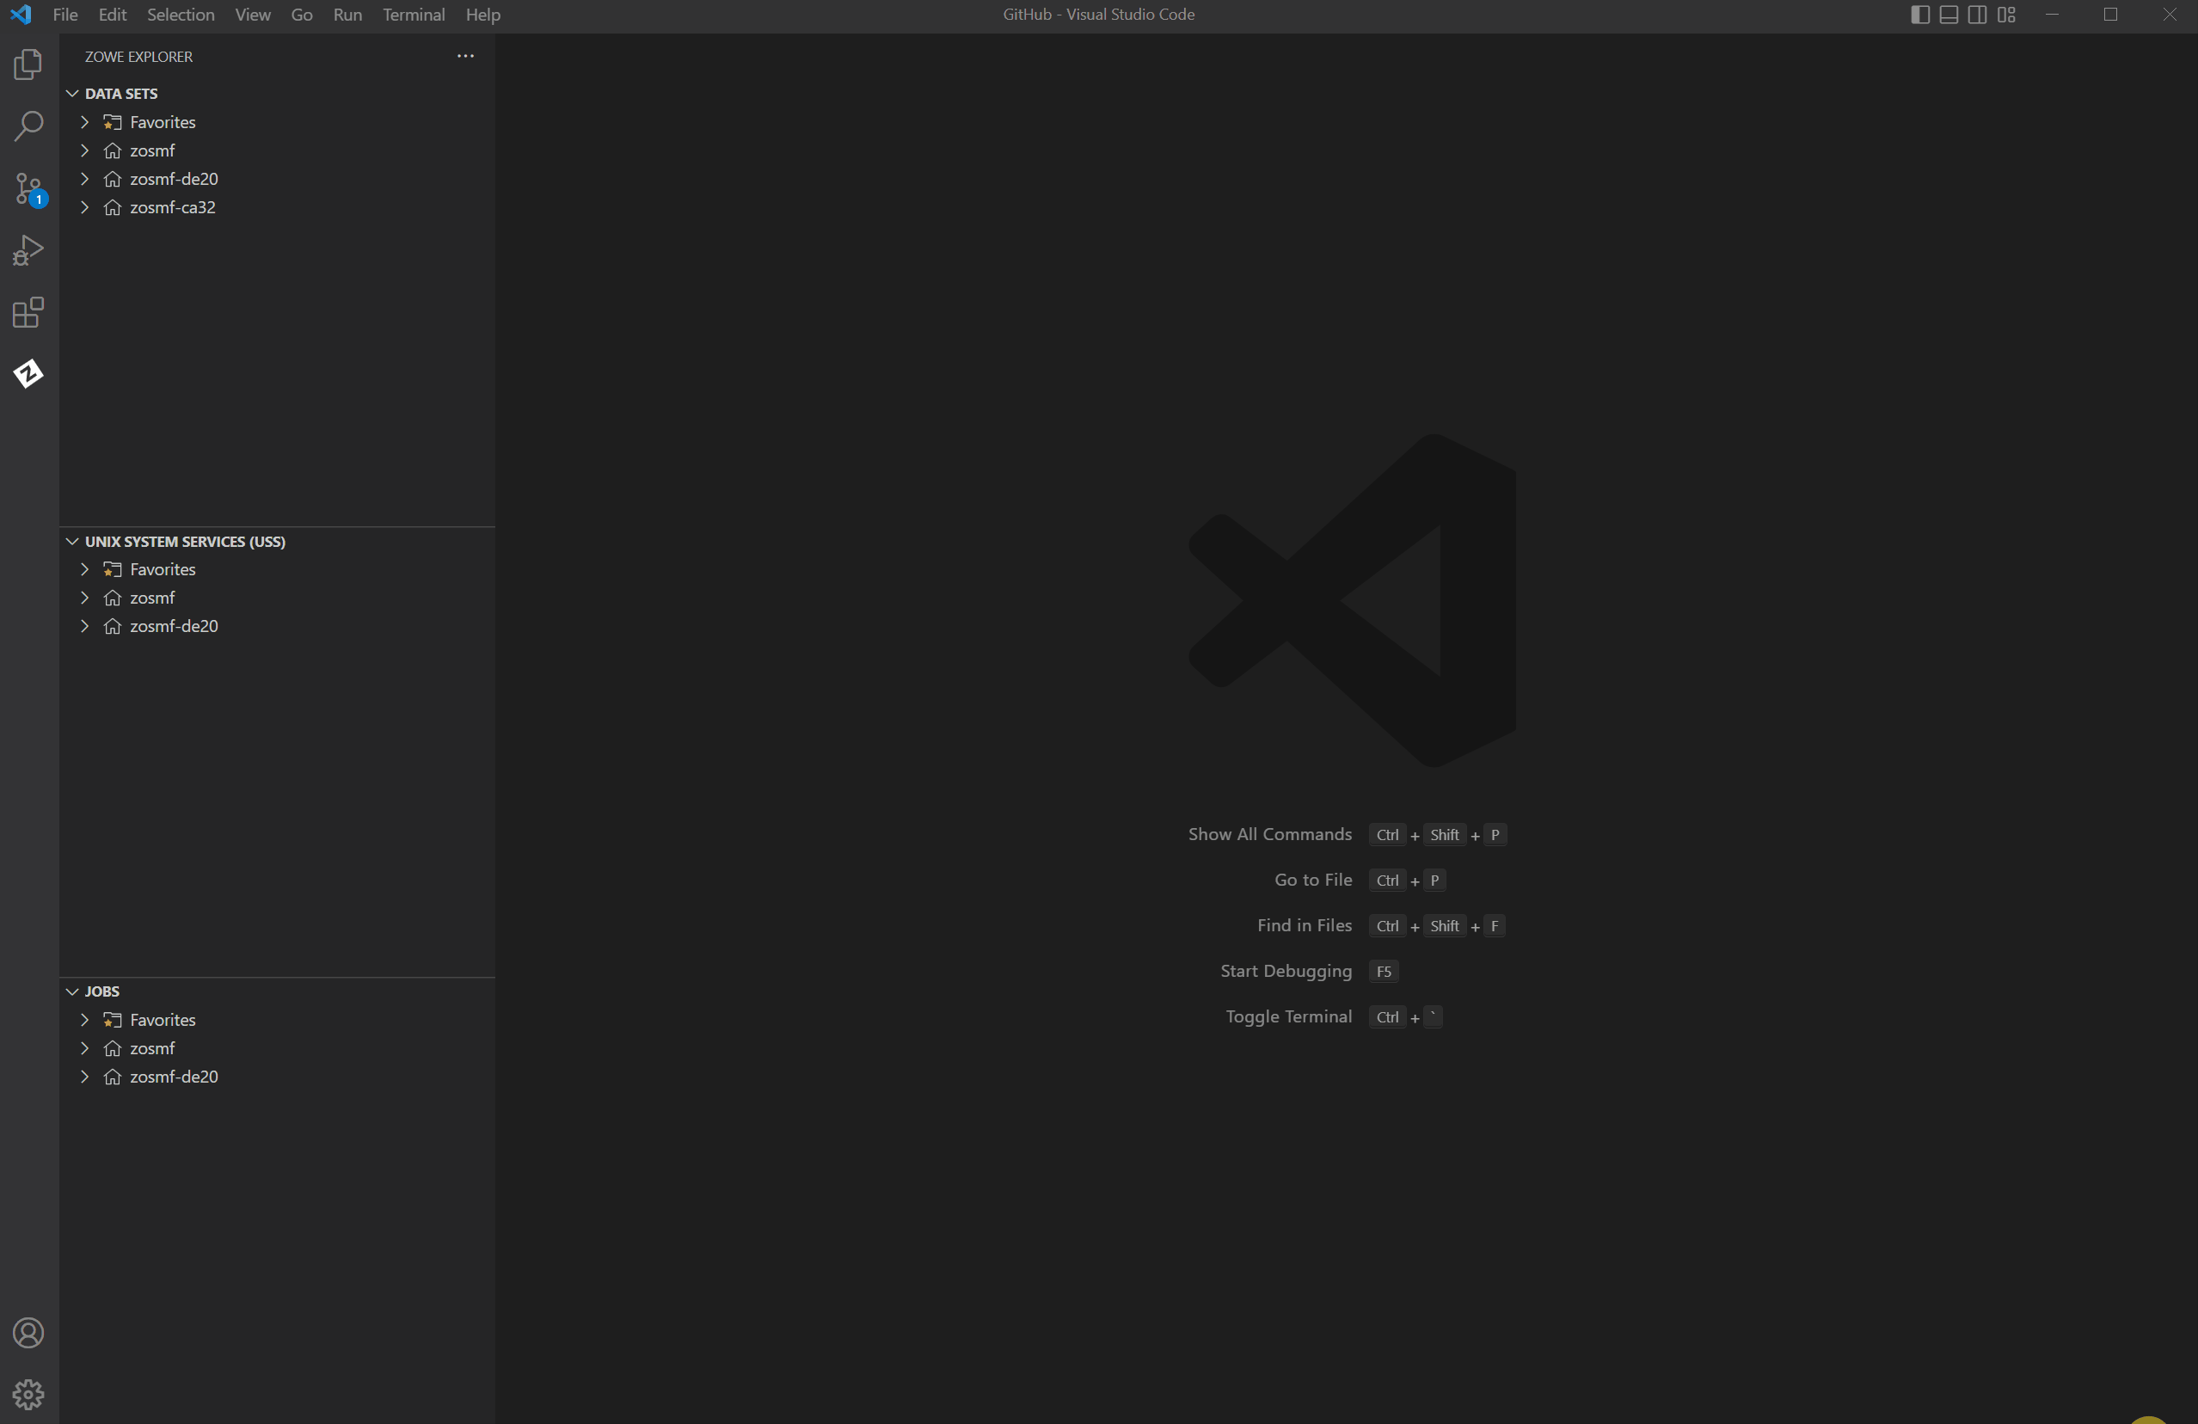Open the Accounts icon
The image size is (2198, 1424).
tap(28, 1333)
